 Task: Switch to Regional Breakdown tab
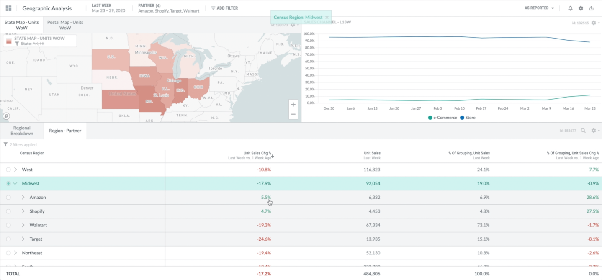click(x=22, y=131)
